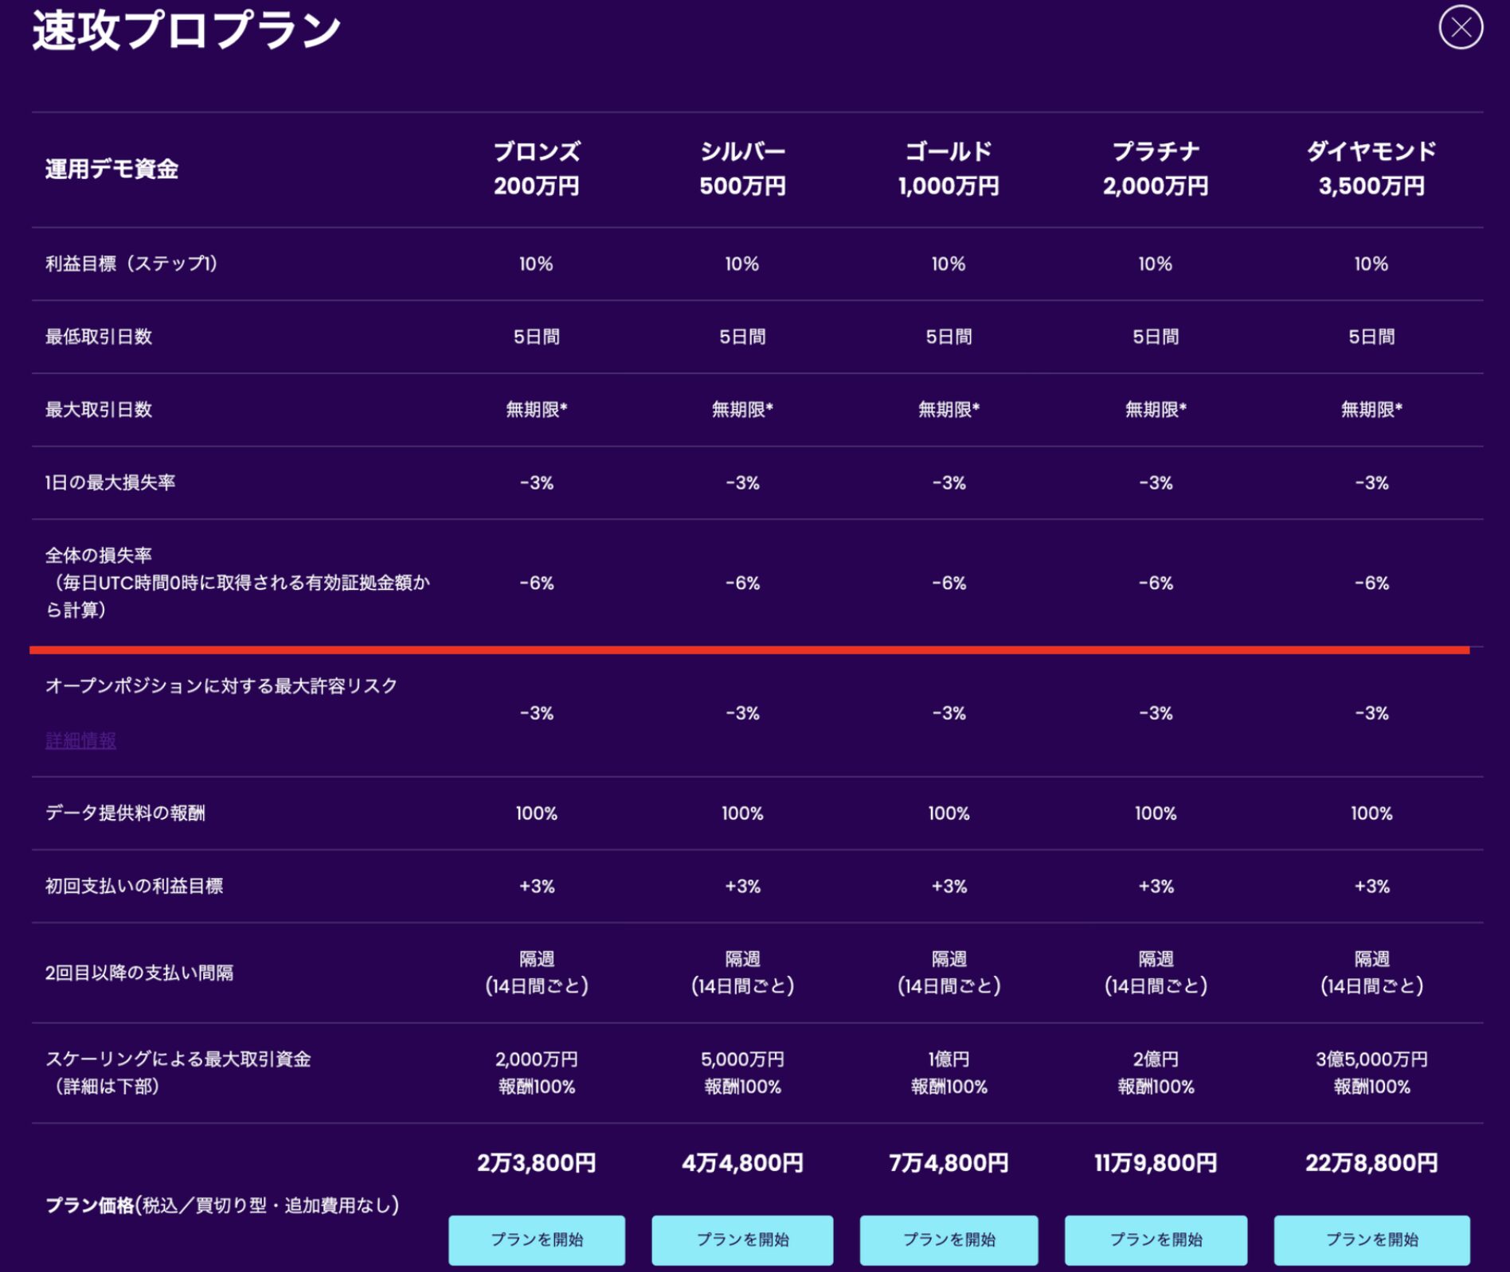Click the Bronze price 2万3,800円
Screen dimensions: 1510x1272
(536, 1163)
